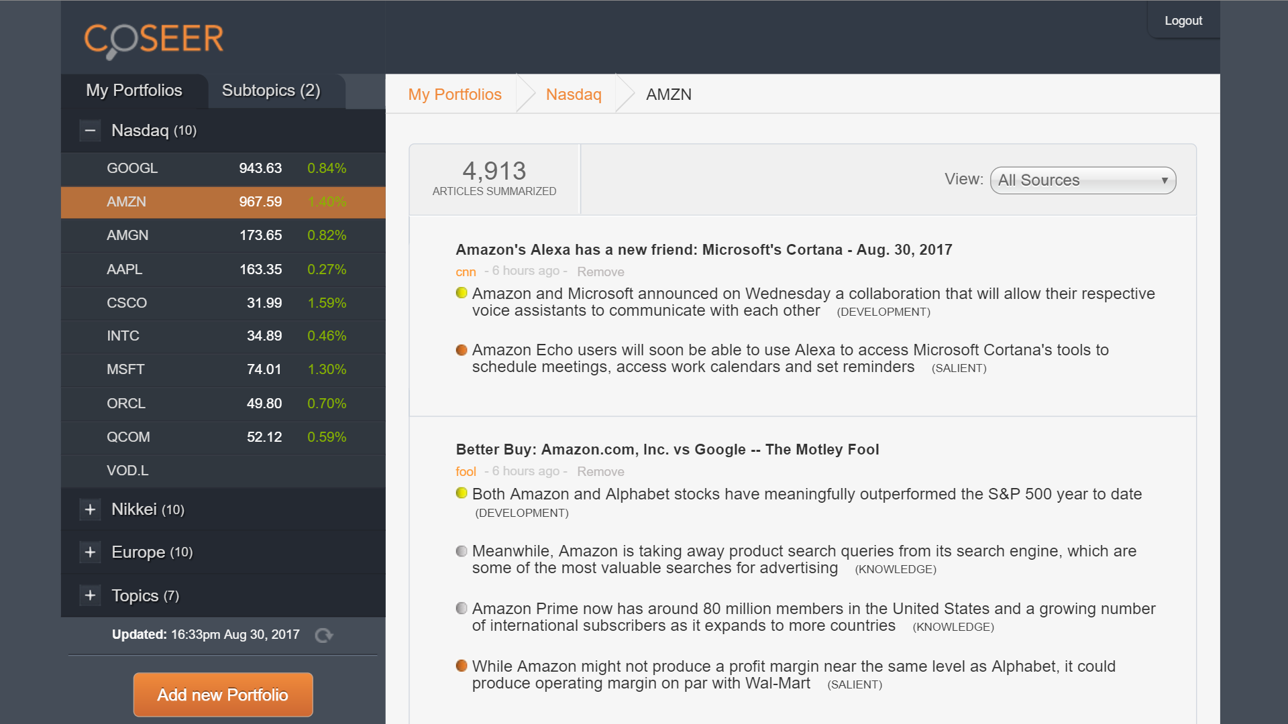Switch to the Subtopics (2) tab
The width and height of the screenshot is (1288, 724).
[271, 90]
